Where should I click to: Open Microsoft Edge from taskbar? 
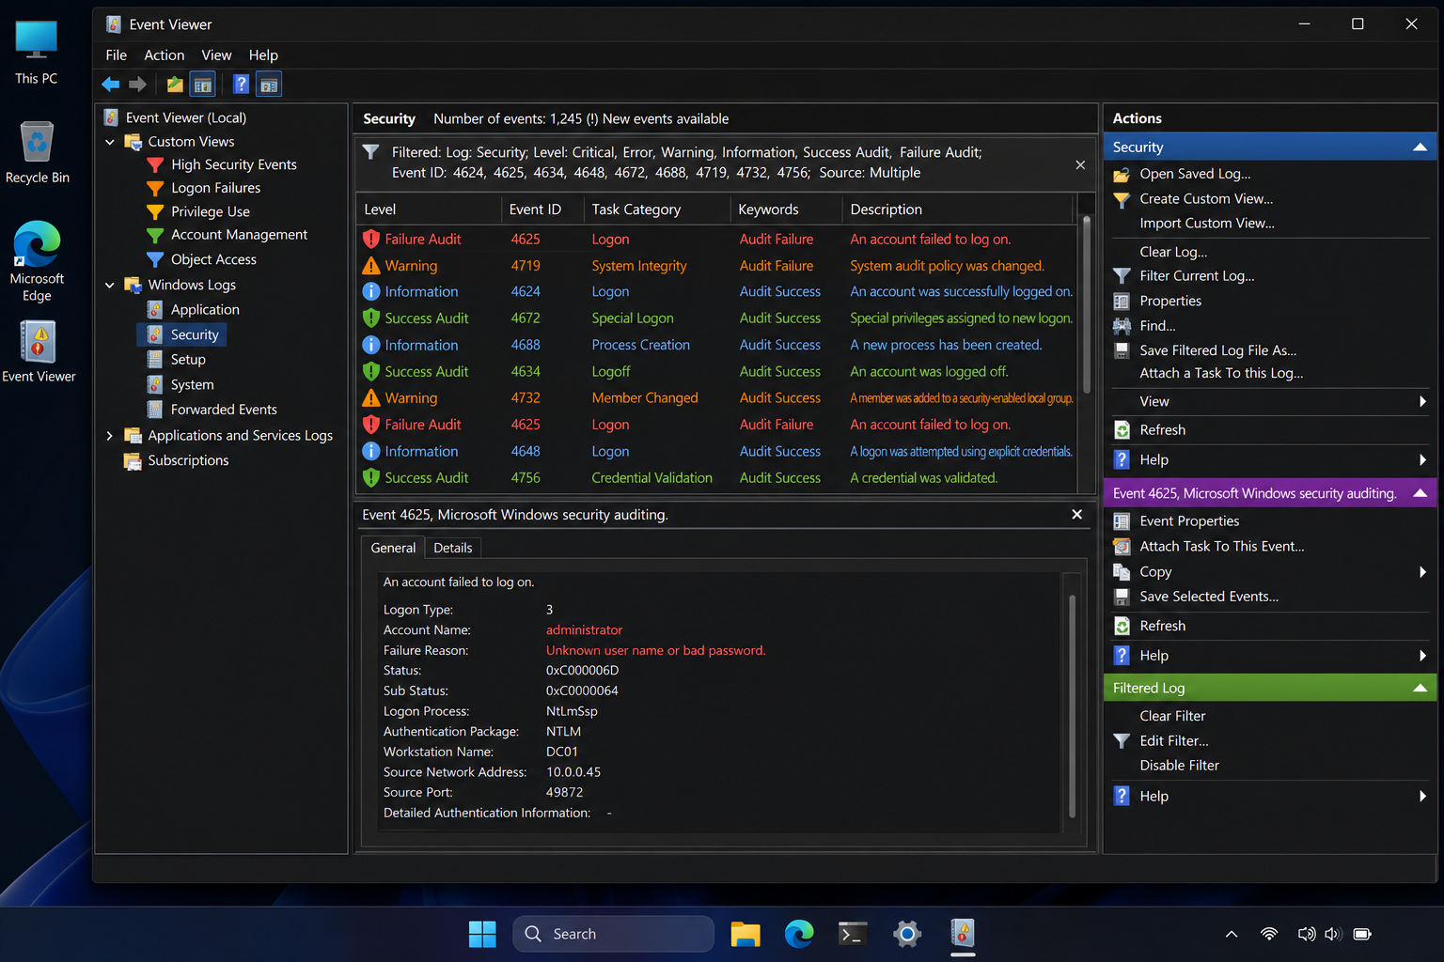[x=799, y=934]
